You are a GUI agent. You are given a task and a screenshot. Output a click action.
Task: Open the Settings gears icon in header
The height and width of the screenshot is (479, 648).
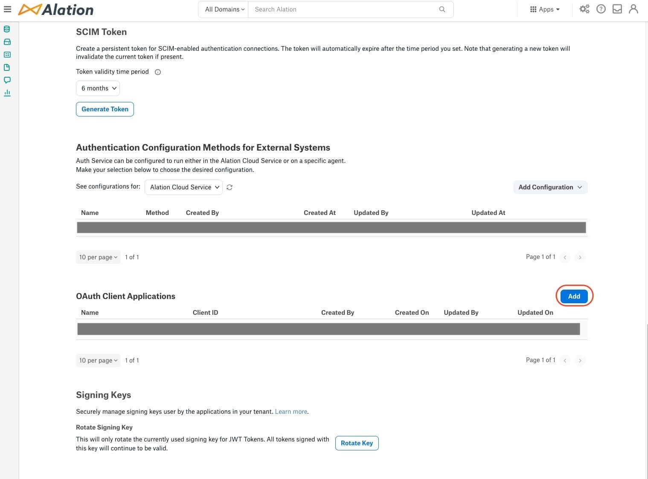584,9
